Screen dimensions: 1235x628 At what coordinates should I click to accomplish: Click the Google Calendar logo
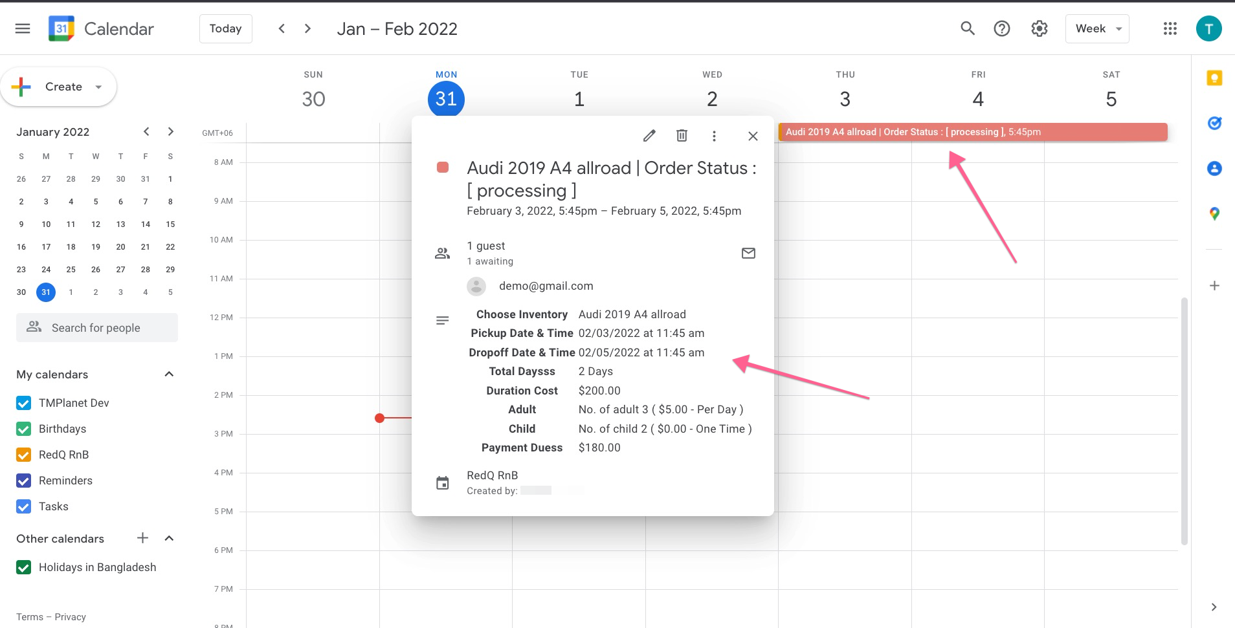[61, 28]
